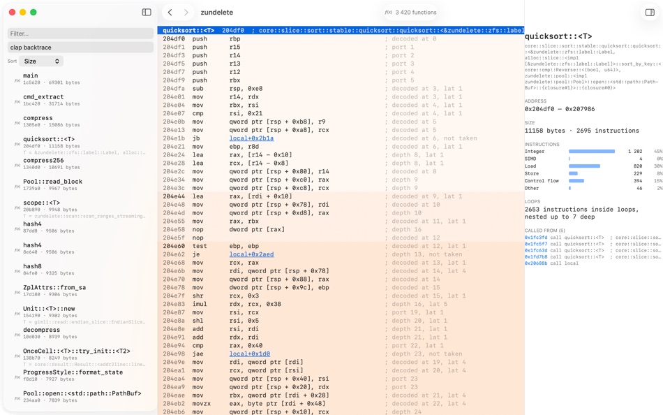Click the f(x) icon beside 3 420 functions
Screen dimensions: 663x415
[388, 13]
